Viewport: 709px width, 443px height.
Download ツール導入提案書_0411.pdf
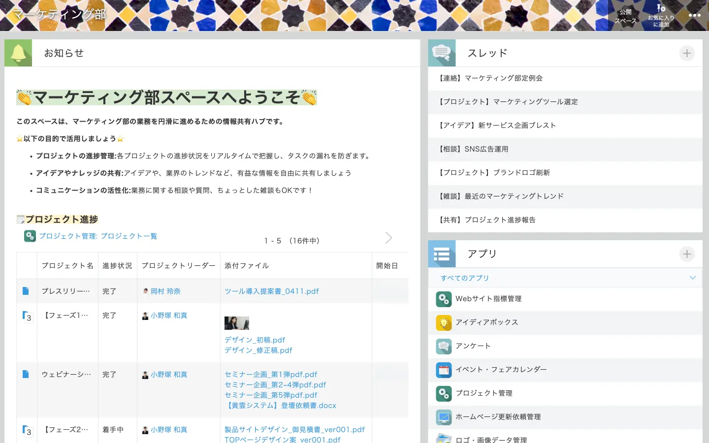pyautogui.click(x=271, y=291)
